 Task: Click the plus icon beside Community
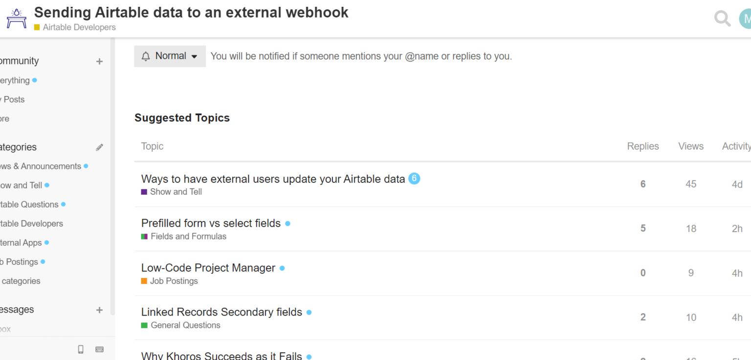tap(100, 61)
